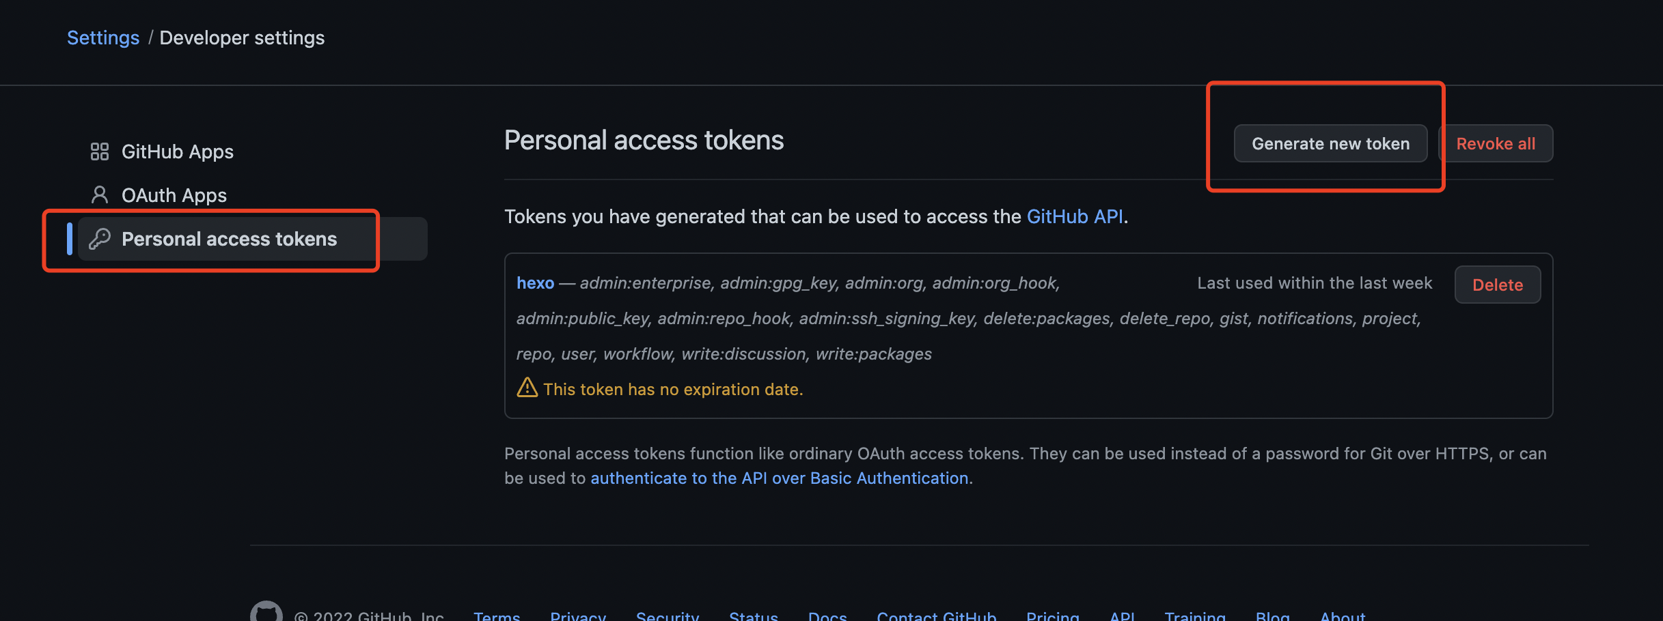Click the Revoke all button
This screenshot has height=621, width=1663.
(1496, 143)
